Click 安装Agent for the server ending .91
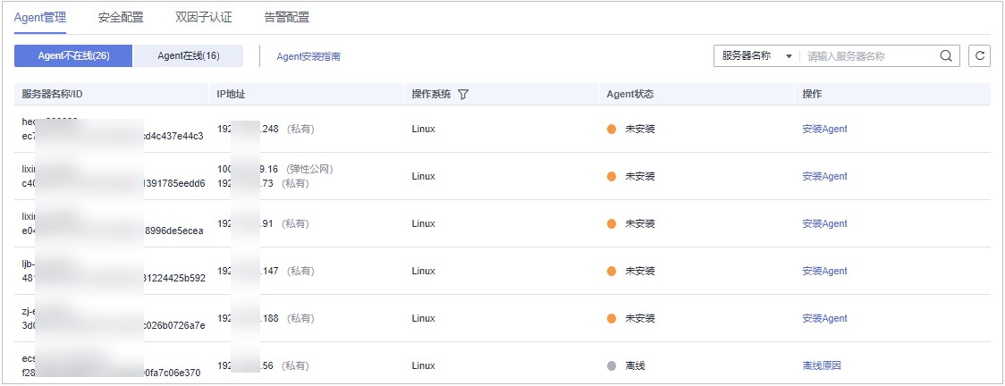 click(824, 223)
